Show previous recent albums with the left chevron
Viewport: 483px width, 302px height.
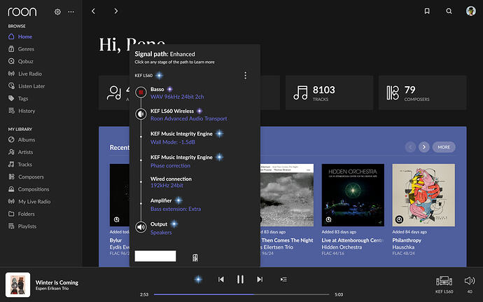click(x=410, y=147)
